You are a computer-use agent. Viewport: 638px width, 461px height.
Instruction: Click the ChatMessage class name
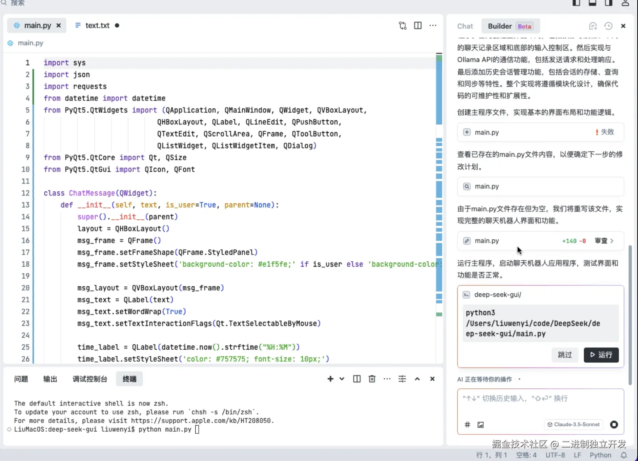[x=92, y=193]
